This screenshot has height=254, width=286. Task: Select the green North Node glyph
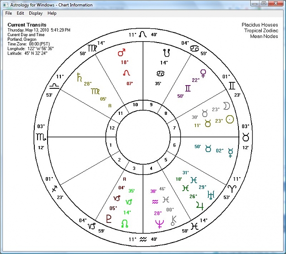tap(125, 223)
